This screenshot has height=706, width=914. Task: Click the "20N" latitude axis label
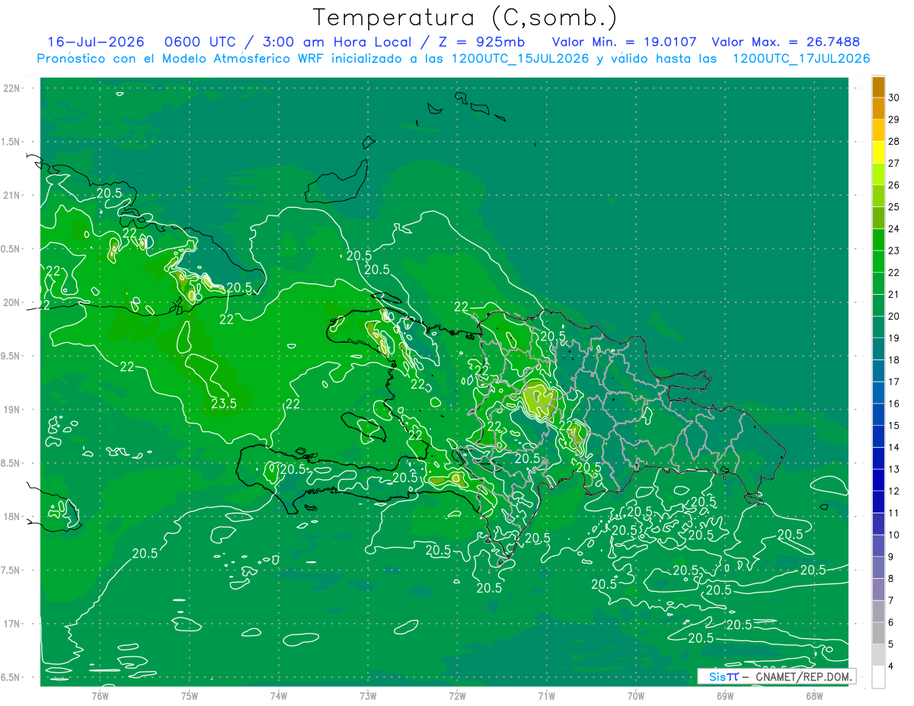click(x=11, y=302)
